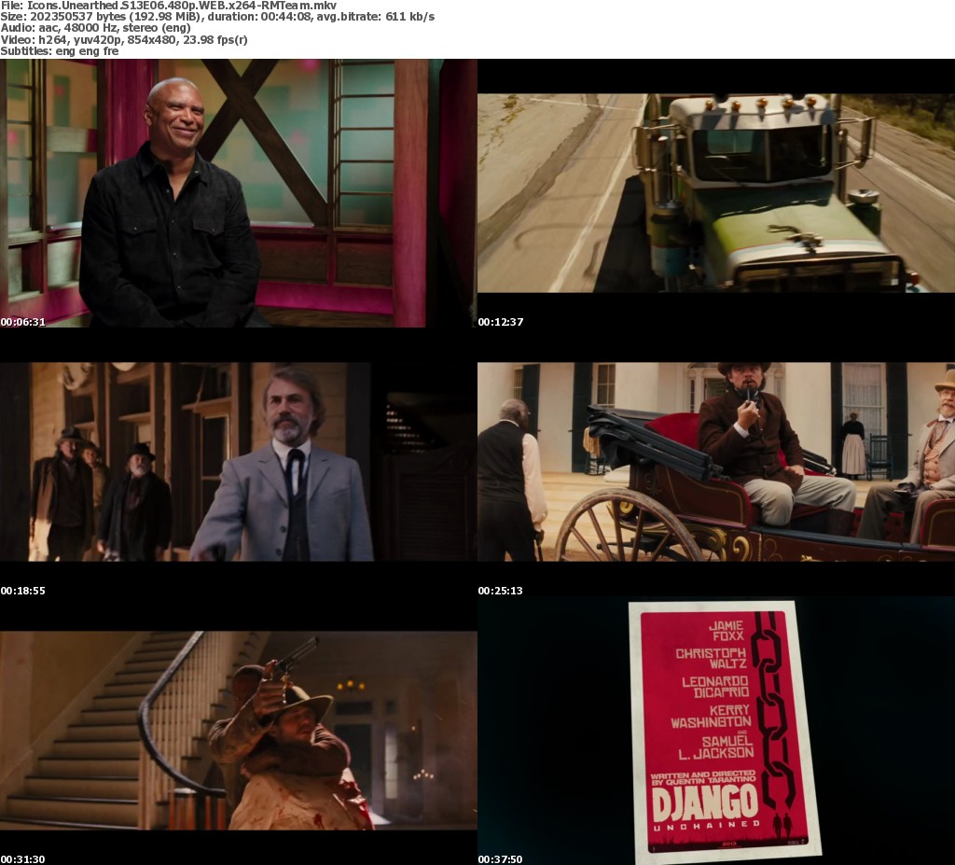Image resolution: width=955 pixels, height=865 pixels.
Task: Click the 00:12:37 timestamp label
Action: click(x=501, y=322)
